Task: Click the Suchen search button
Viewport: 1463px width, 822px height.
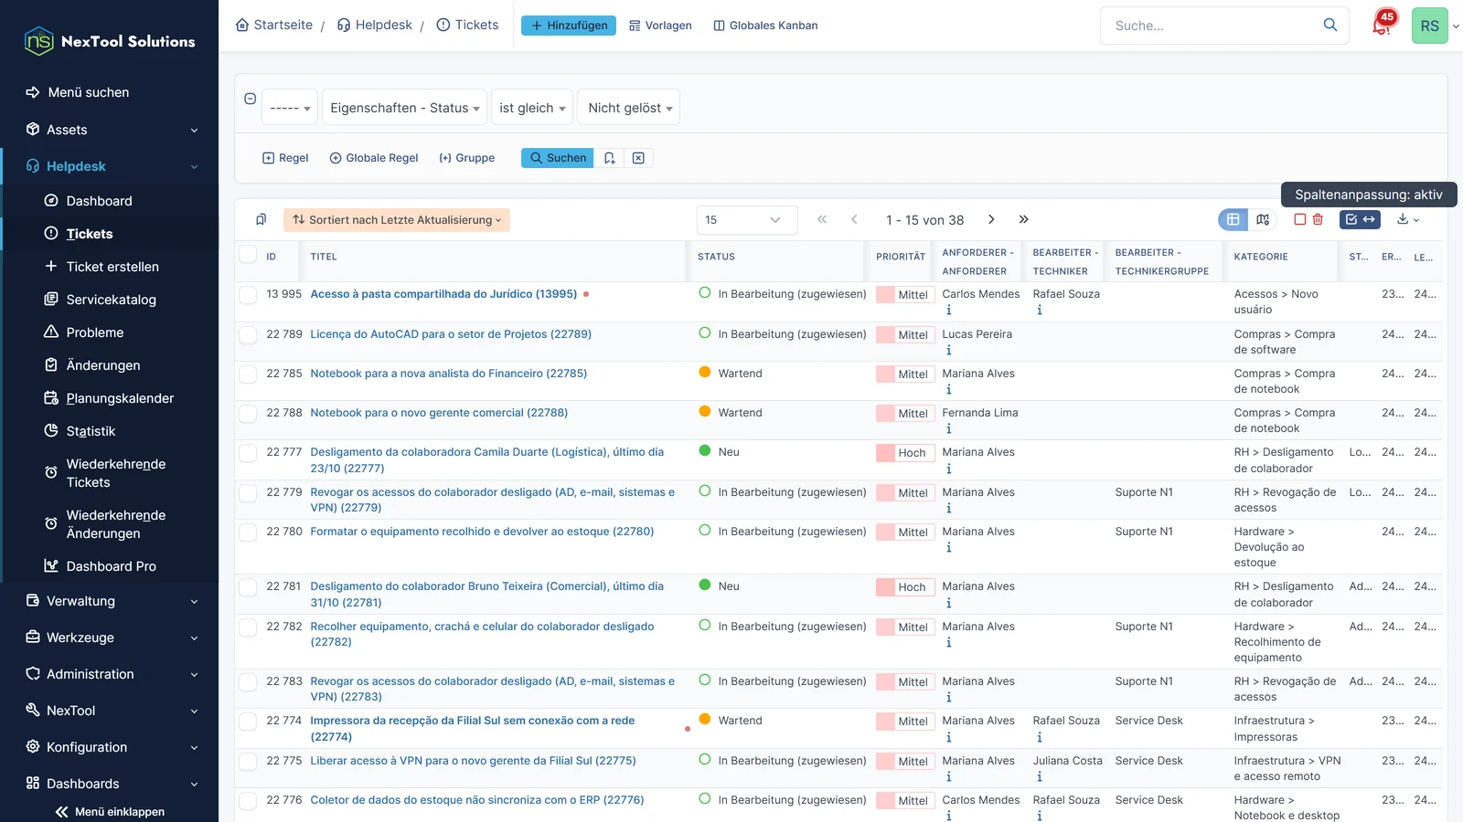Action: coord(558,158)
